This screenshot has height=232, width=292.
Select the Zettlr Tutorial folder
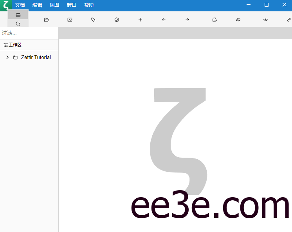click(36, 57)
